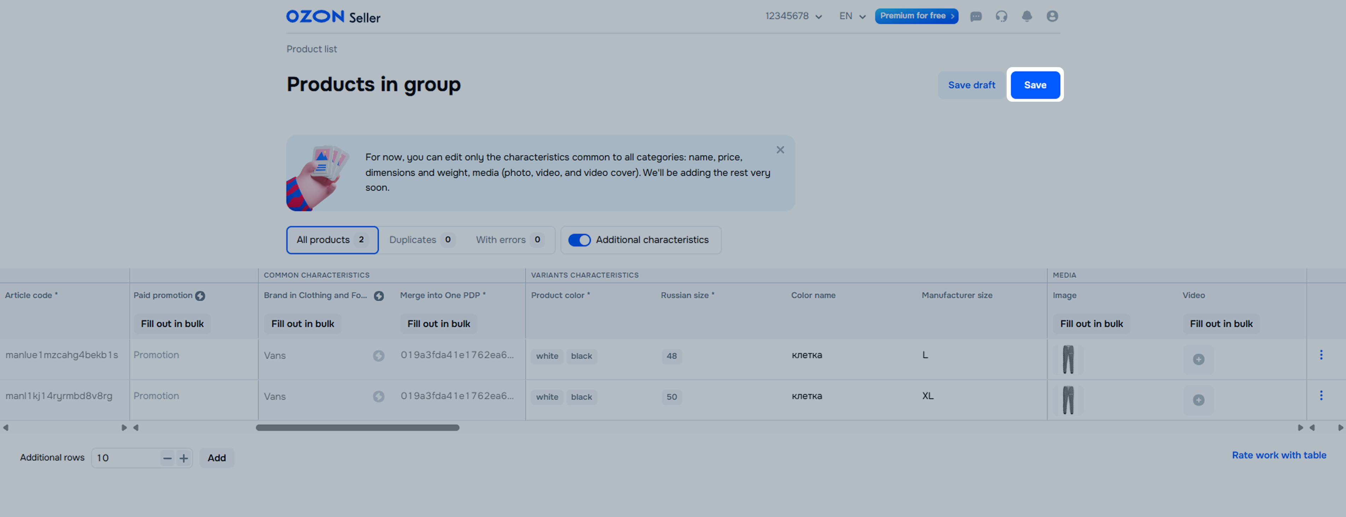Click the Brand in Clothing lightning icon

point(379,296)
